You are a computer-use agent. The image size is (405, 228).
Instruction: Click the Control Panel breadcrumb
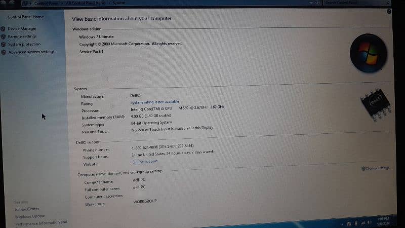pyautogui.click(x=46, y=3)
